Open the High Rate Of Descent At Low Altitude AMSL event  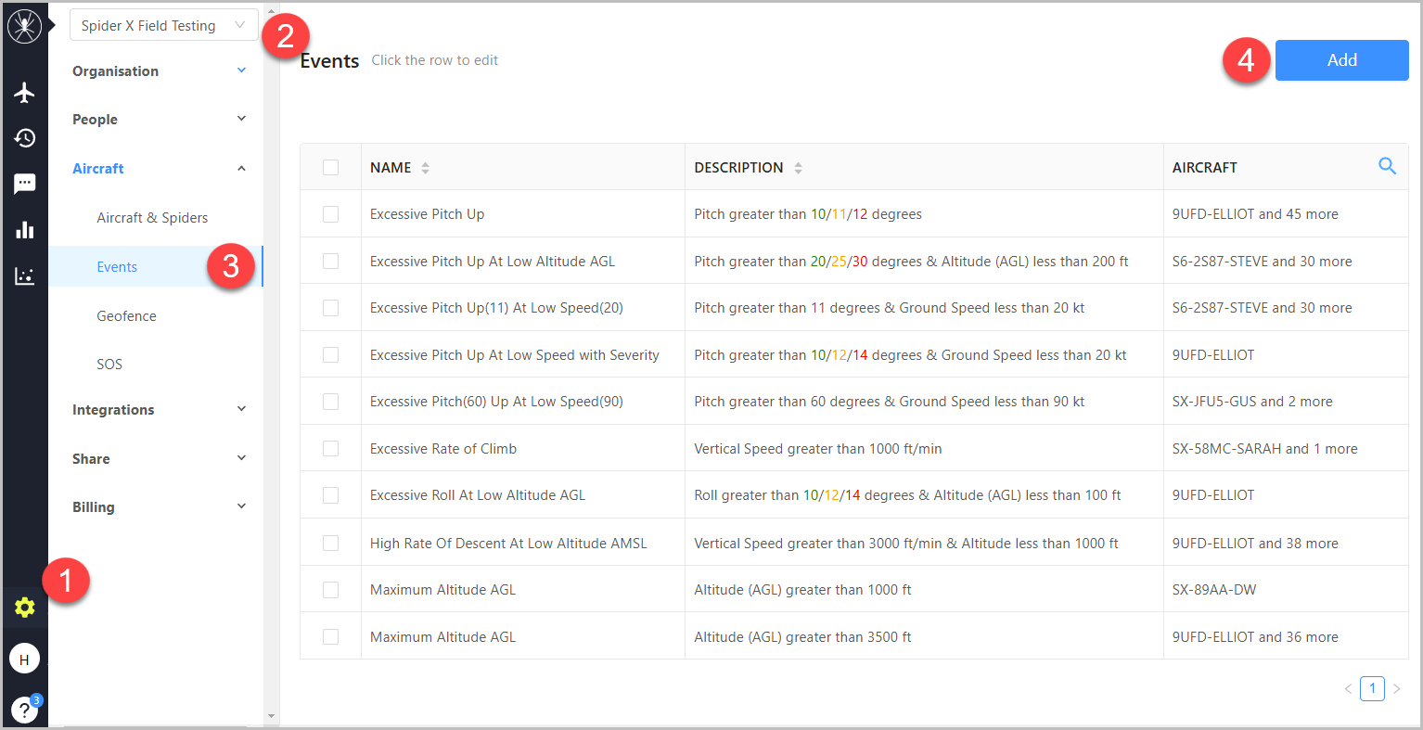point(508,544)
